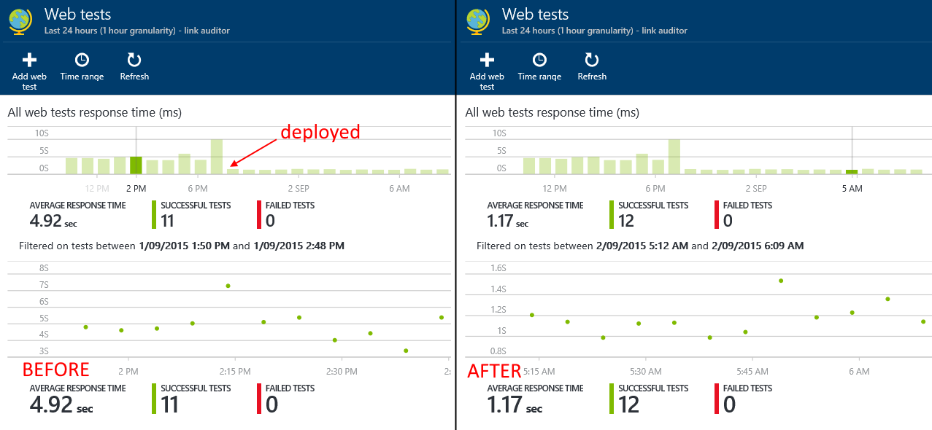The height and width of the screenshot is (430, 932).
Task: Click the 7S outlier dot near 2:15 PM
Action: click(x=228, y=286)
